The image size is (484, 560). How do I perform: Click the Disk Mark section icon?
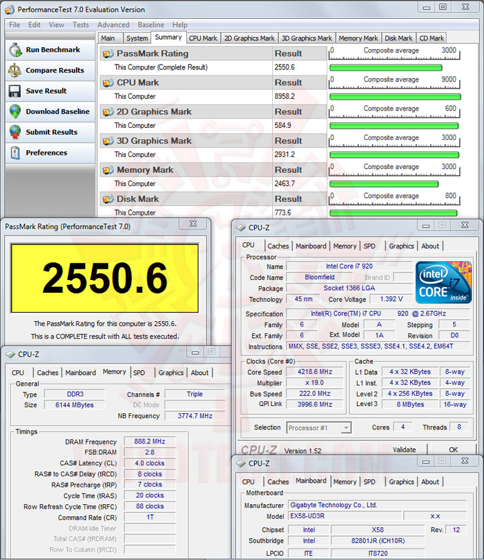pyautogui.click(x=108, y=199)
